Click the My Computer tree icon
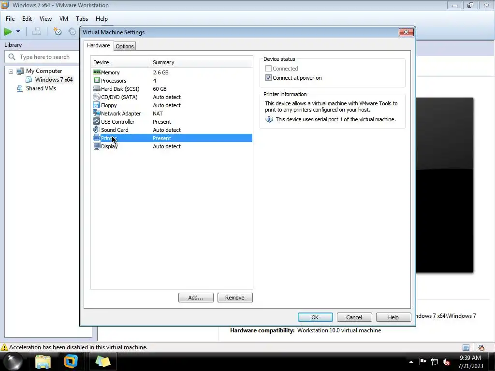 tap(20, 71)
